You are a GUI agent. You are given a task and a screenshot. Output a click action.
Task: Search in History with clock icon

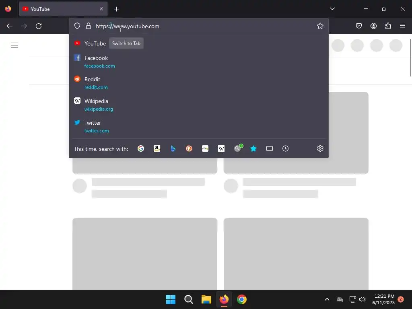pyautogui.click(x=285, y=149)
